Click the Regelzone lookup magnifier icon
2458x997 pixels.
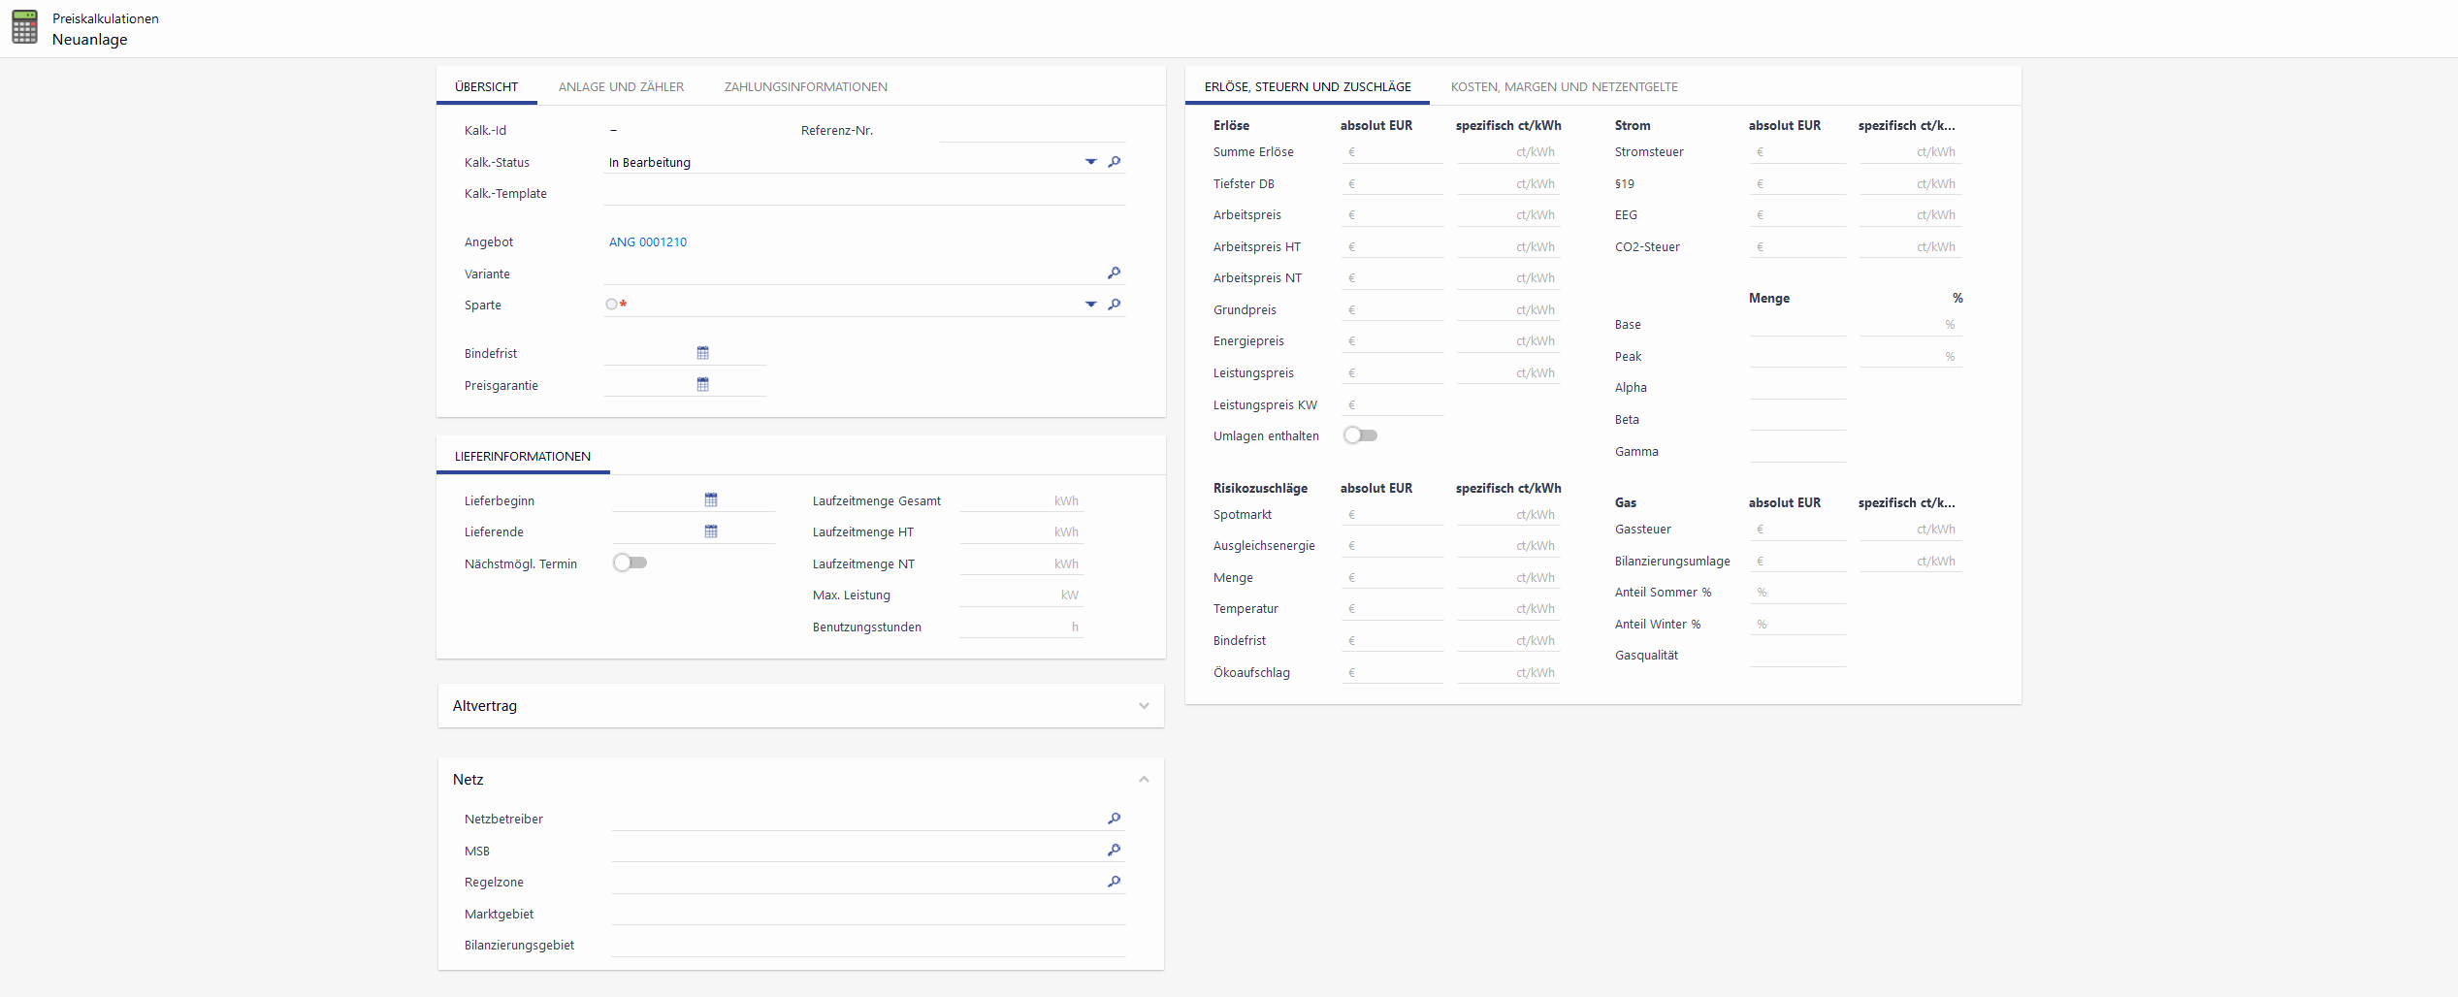[x=1115, y=882]
